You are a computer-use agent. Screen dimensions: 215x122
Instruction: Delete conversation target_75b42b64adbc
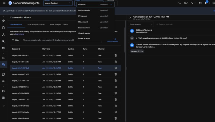tap(116, 62)
